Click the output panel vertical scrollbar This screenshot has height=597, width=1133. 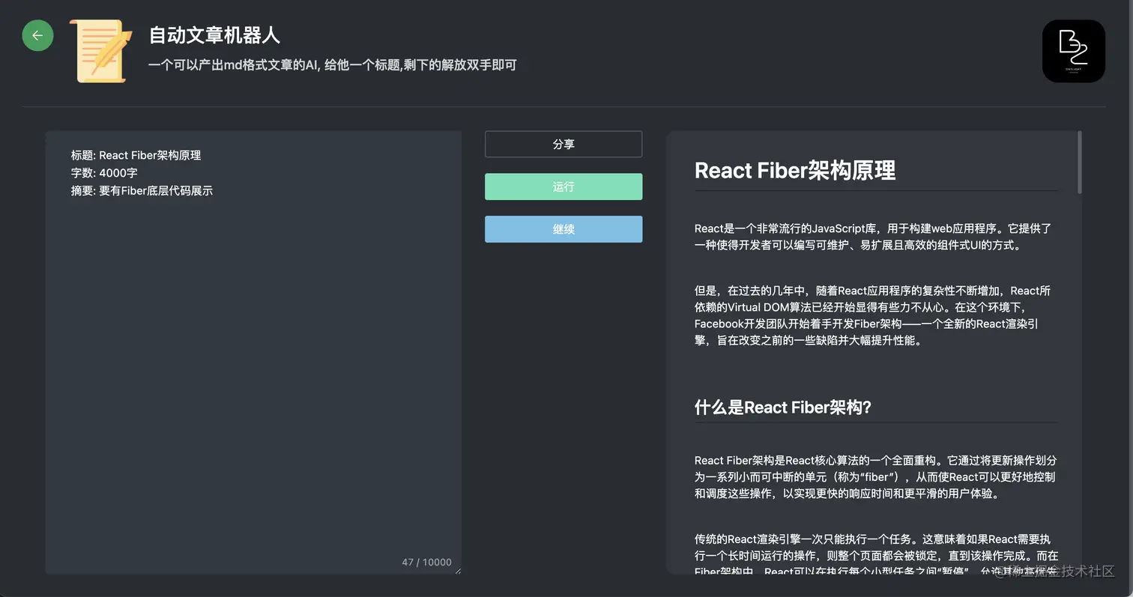1079,163
